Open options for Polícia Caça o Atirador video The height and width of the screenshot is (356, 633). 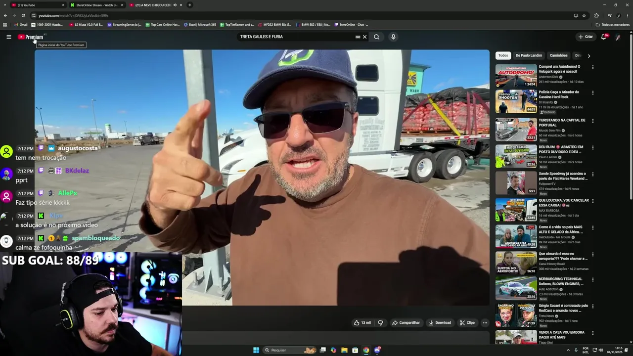(593, 92)
